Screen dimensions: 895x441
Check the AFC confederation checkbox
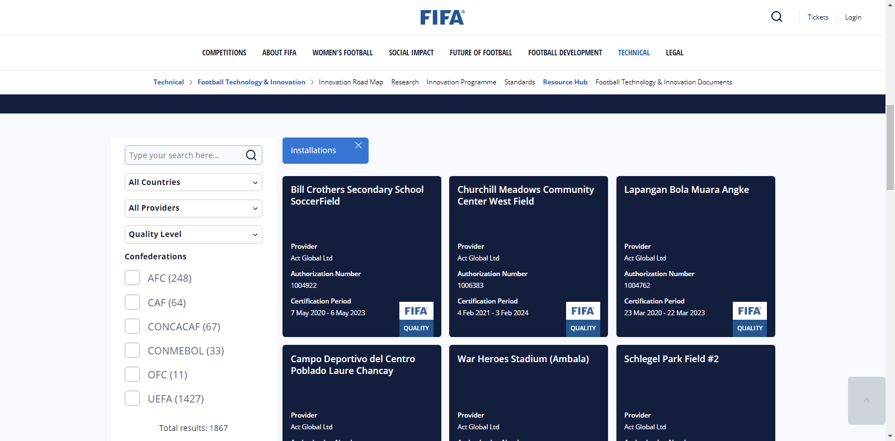click(133, 278)
